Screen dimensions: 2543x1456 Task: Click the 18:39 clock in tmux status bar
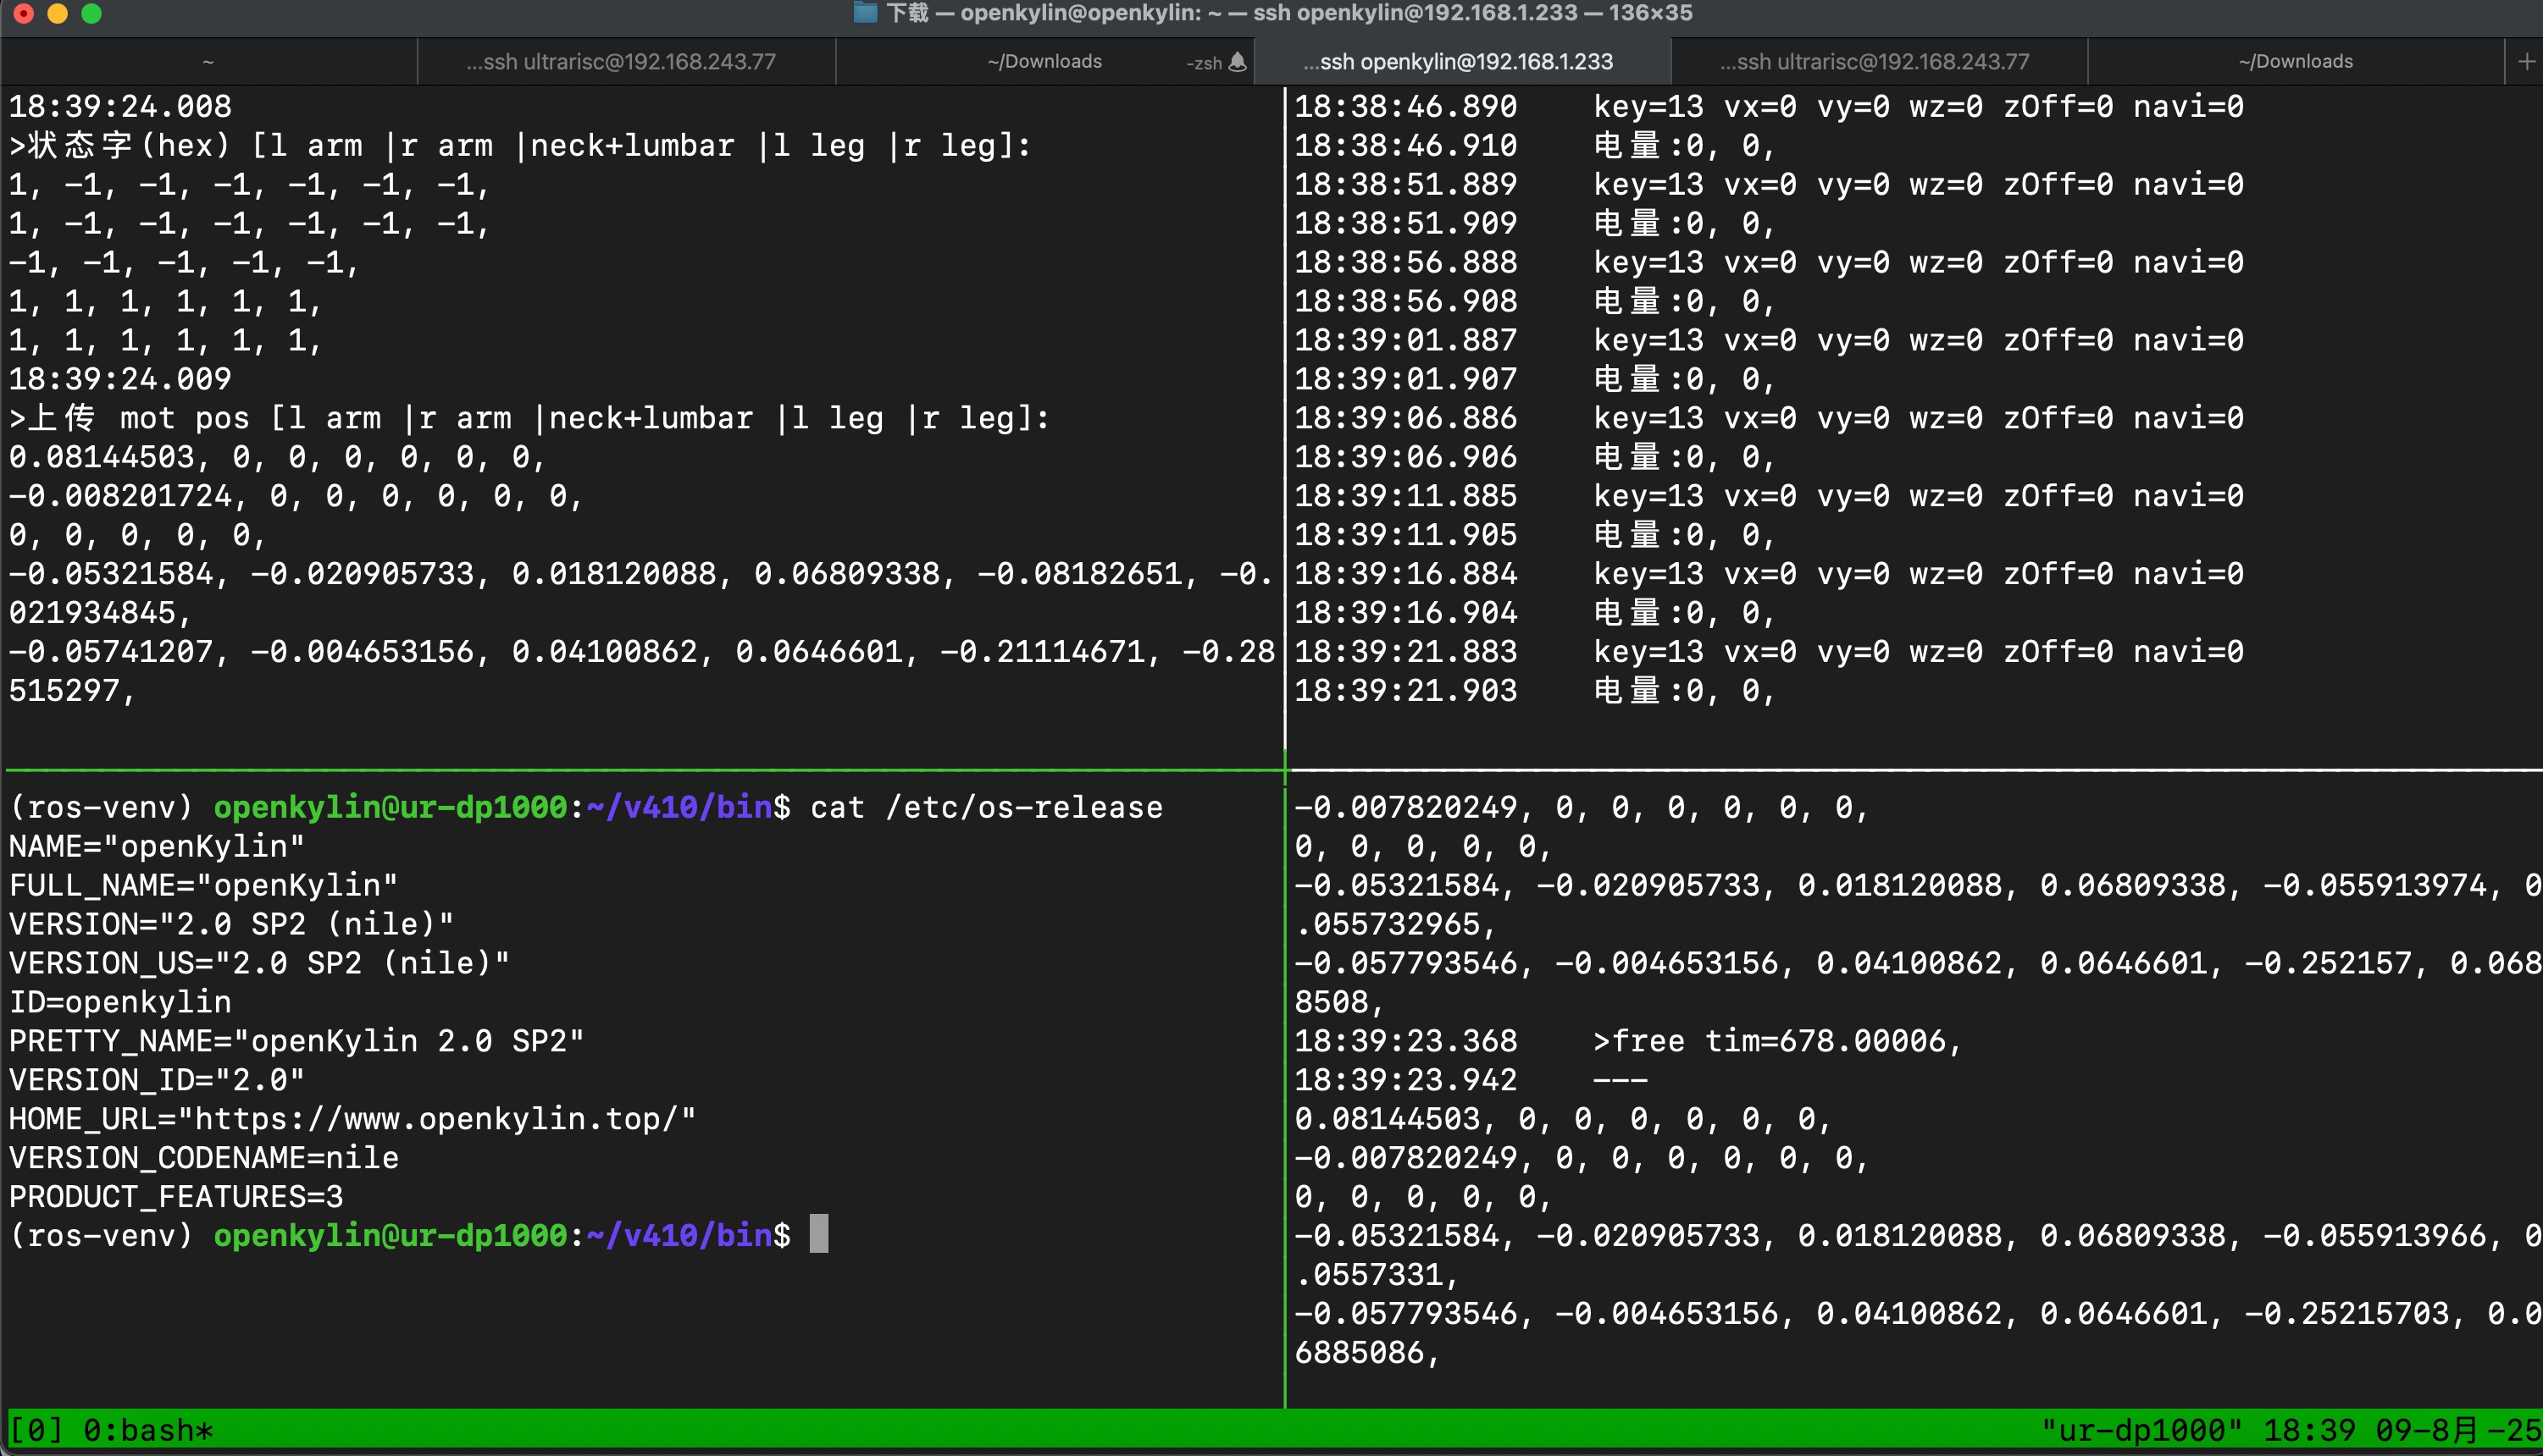click(2309, 1431)
